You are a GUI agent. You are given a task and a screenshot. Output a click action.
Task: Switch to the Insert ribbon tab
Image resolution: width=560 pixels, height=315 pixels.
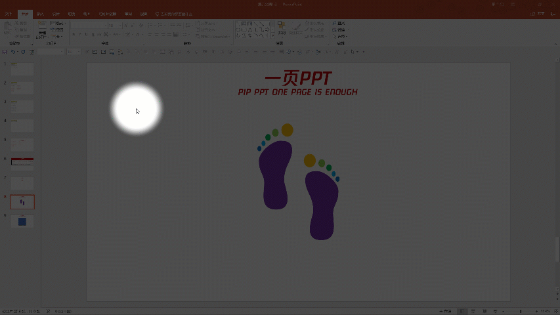click(x=41, y=14)
